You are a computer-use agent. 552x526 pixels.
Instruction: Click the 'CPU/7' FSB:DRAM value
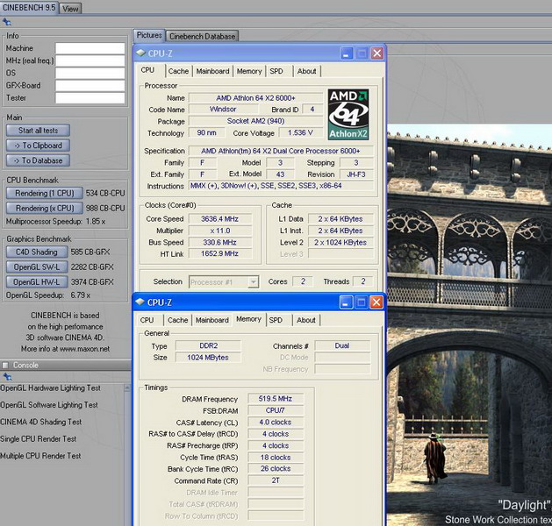[x=276, y=410]
